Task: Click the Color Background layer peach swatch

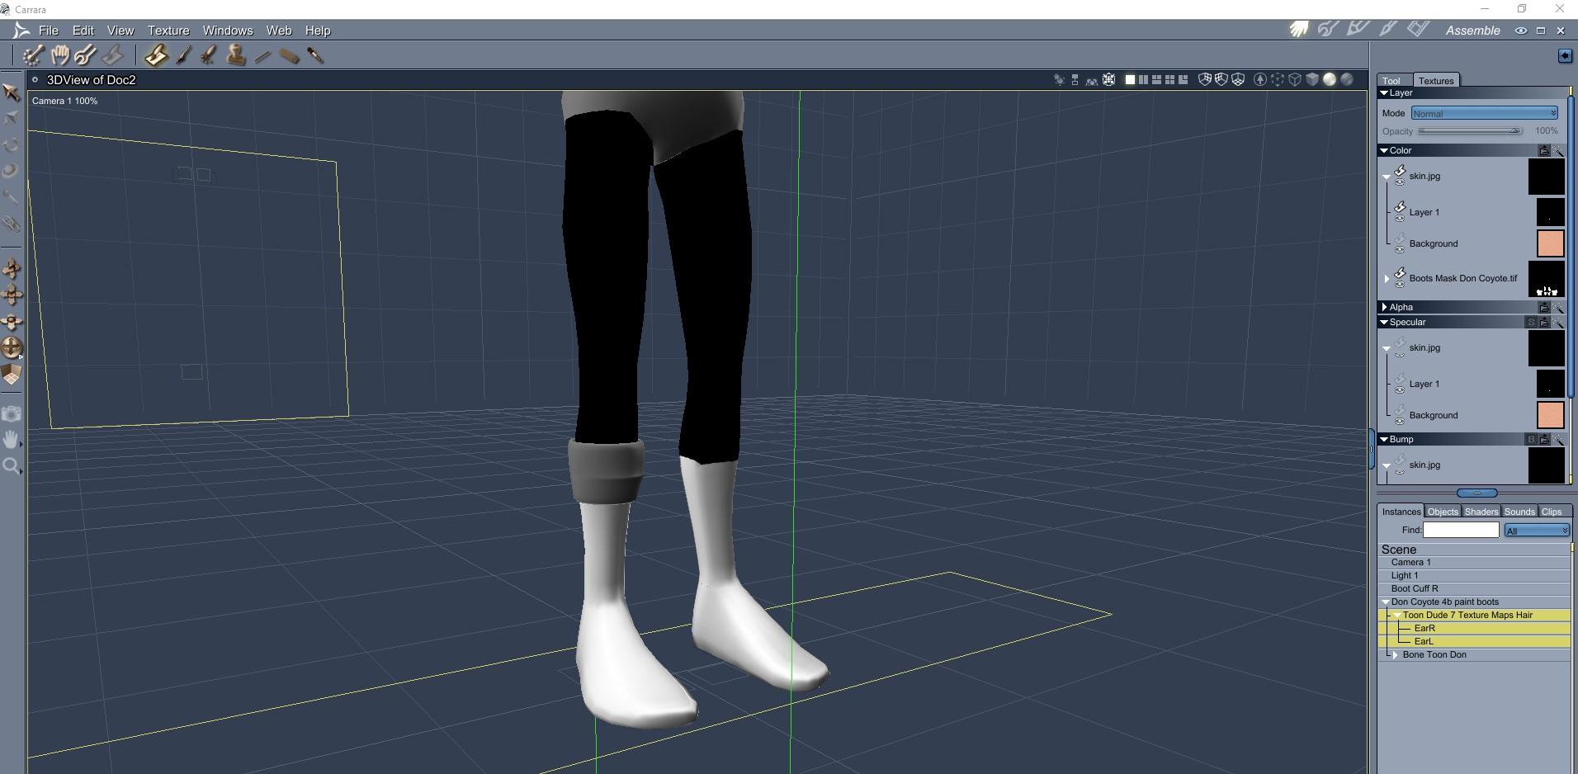Action: coord(1550,243)
